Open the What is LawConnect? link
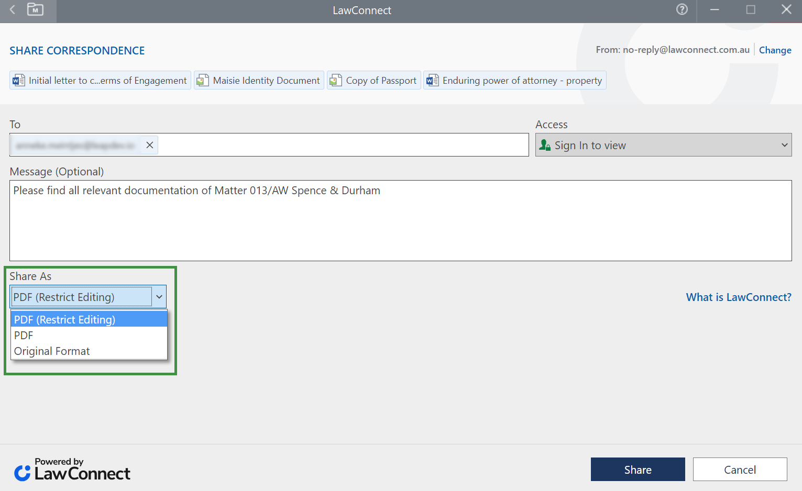 point(739,297)
